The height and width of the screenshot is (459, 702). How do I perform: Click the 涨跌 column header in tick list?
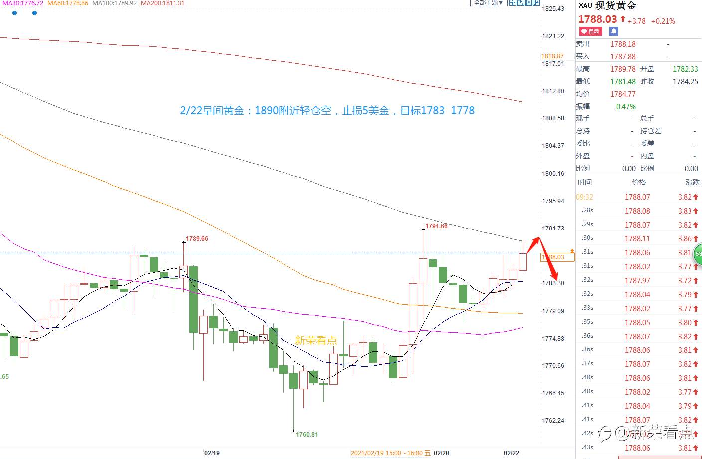click(693, 182)
